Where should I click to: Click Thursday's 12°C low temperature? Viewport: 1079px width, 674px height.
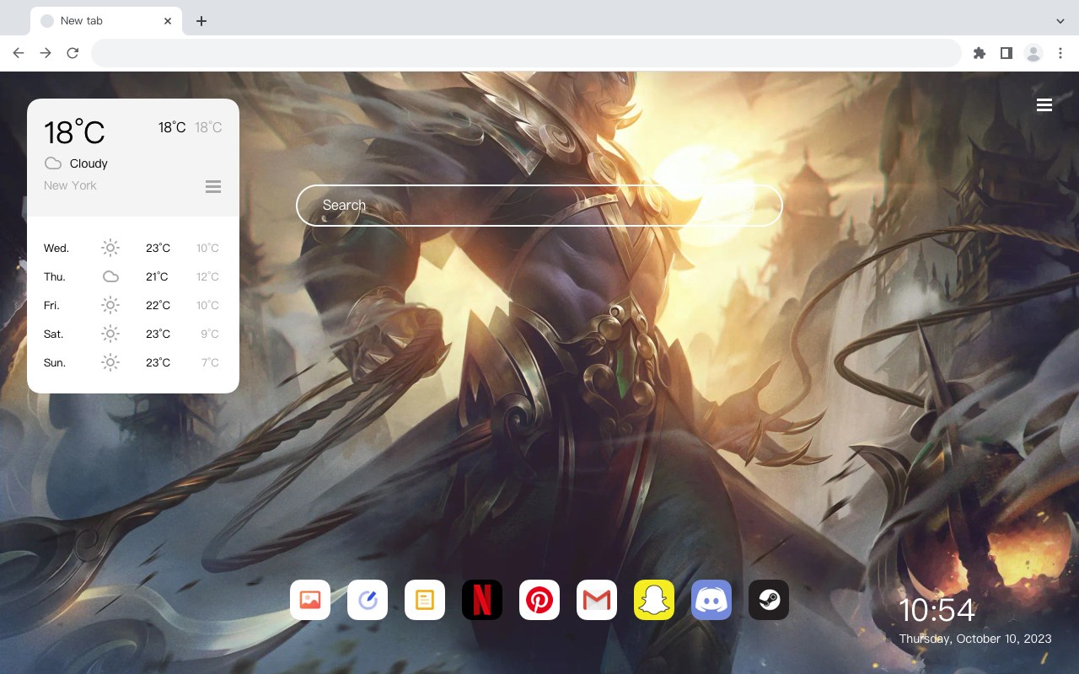click(207, 276)
